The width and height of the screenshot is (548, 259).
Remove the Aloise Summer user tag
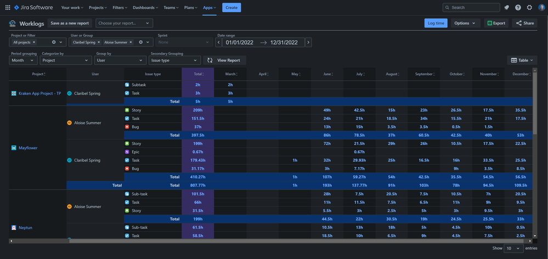[x=131, y=42]
